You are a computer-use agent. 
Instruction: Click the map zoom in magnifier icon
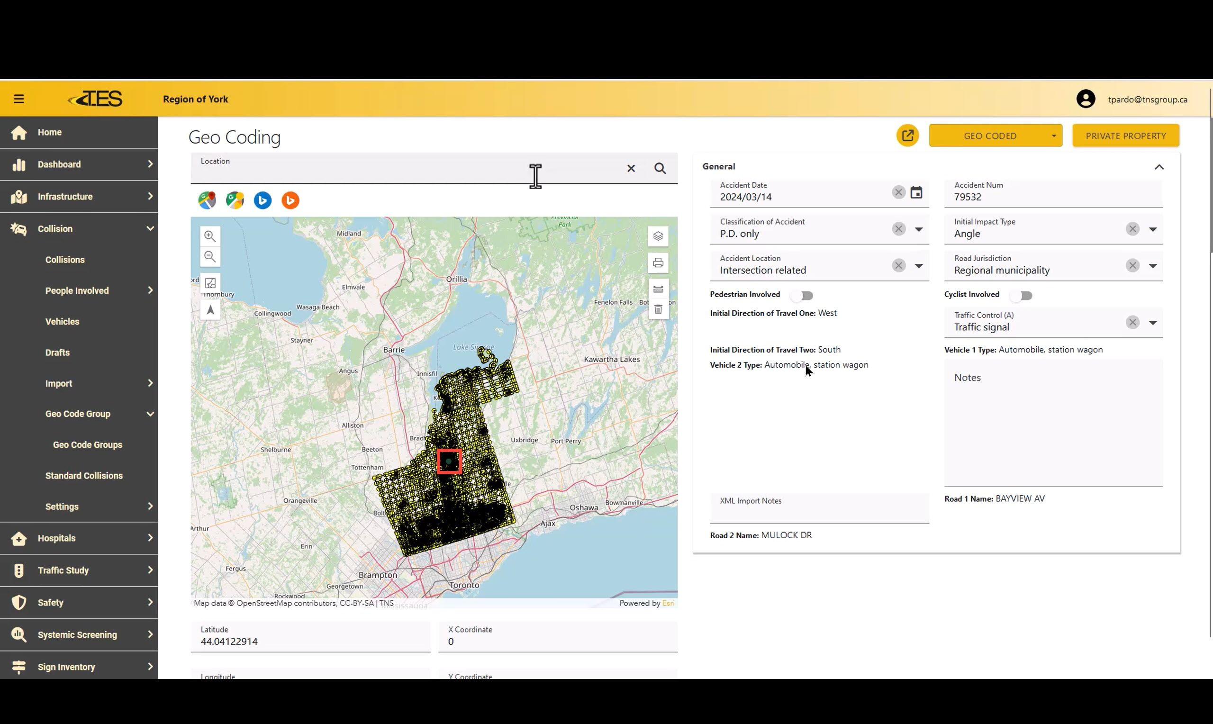[x=210, y=236]
